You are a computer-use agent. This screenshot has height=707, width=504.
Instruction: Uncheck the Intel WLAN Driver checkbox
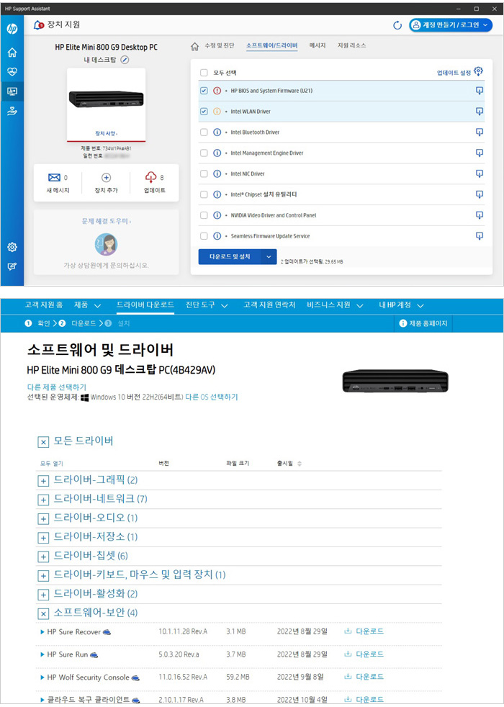pyautogui.click(x=204, y=112)
